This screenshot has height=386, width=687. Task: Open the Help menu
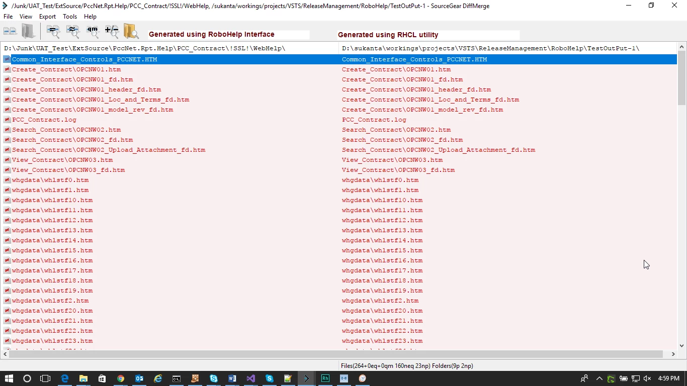pyautogui.click(x=90, y=17)
